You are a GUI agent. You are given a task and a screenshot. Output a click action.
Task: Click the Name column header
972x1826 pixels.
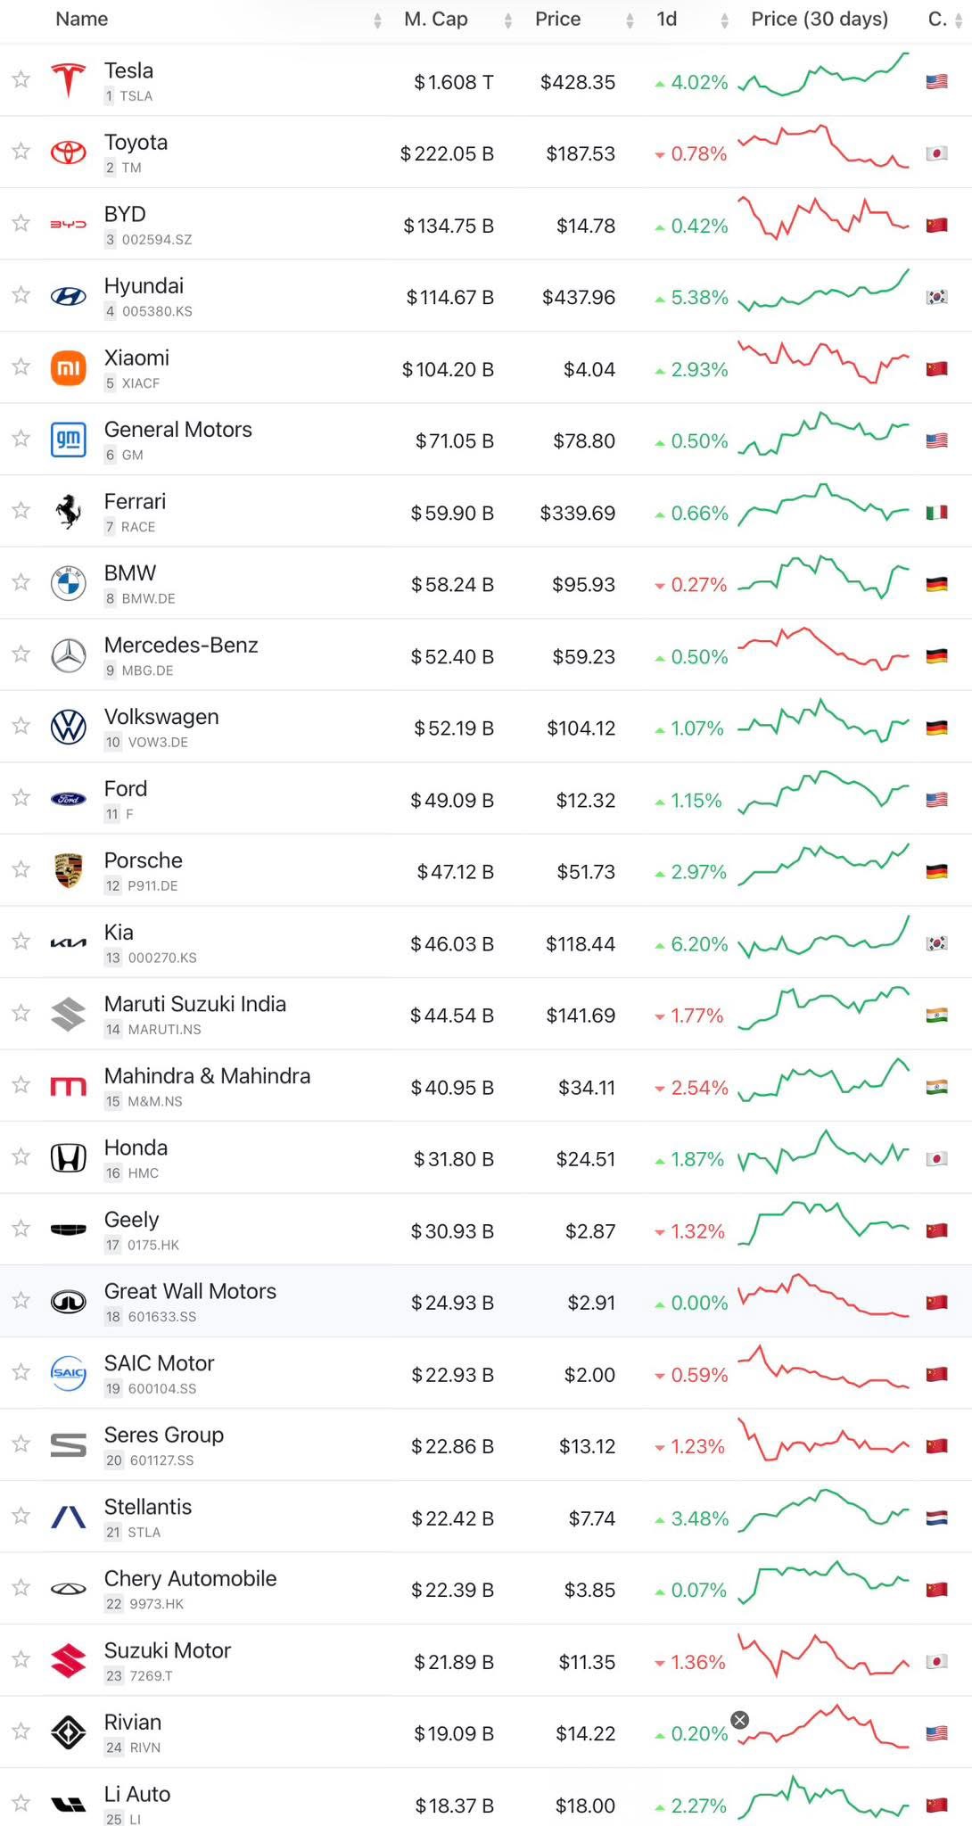(82, 19)
